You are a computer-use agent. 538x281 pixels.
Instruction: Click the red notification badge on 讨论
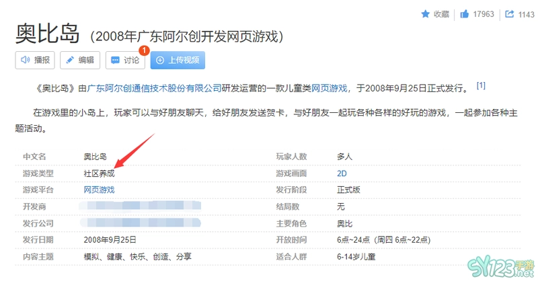(x=144, y=50)
